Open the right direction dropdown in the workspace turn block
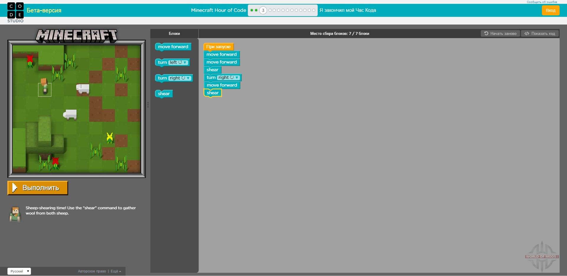The height and width of the screenshot is (276, 567). pos(229,77)
